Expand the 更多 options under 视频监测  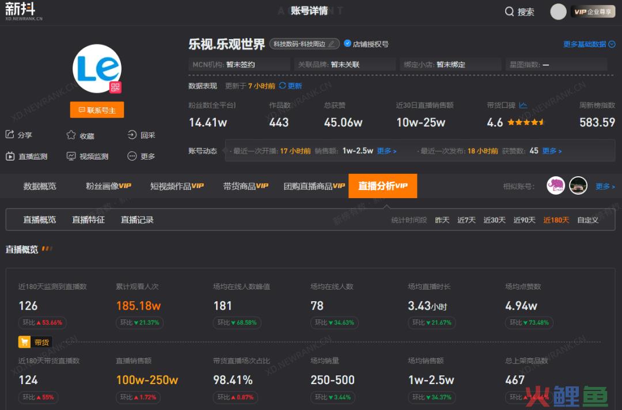(141, 155)
